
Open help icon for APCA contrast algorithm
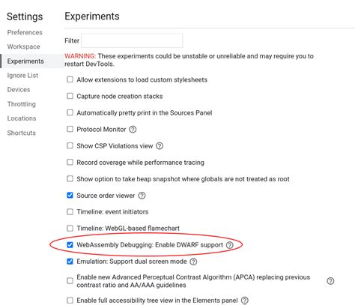[x=330, y=281]
